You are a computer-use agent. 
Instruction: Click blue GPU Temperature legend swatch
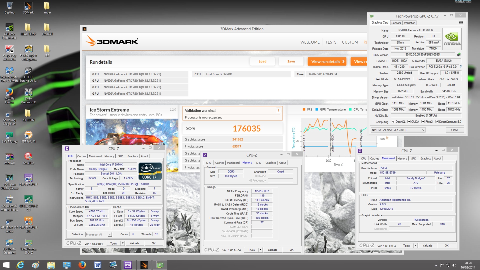(x=317, y=109)
